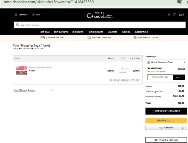Viewport: 188px width, 143px height.
Task: Click the Delivery Options banner link
Action: pos(102,38)
